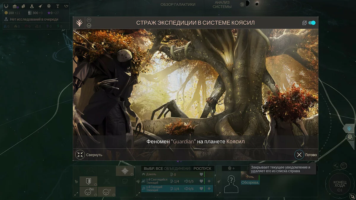Click the heart icon on the Дакель row
This screenshot has width=356, height=200.
click(201, 175)
